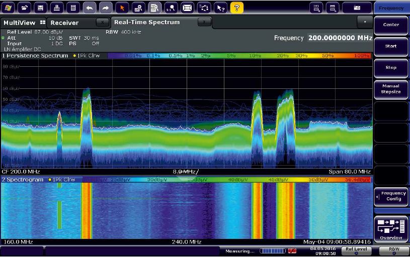410x257 pixels.
Task: Expand the Frequency Config submenu
Action: tap(391, 196)
